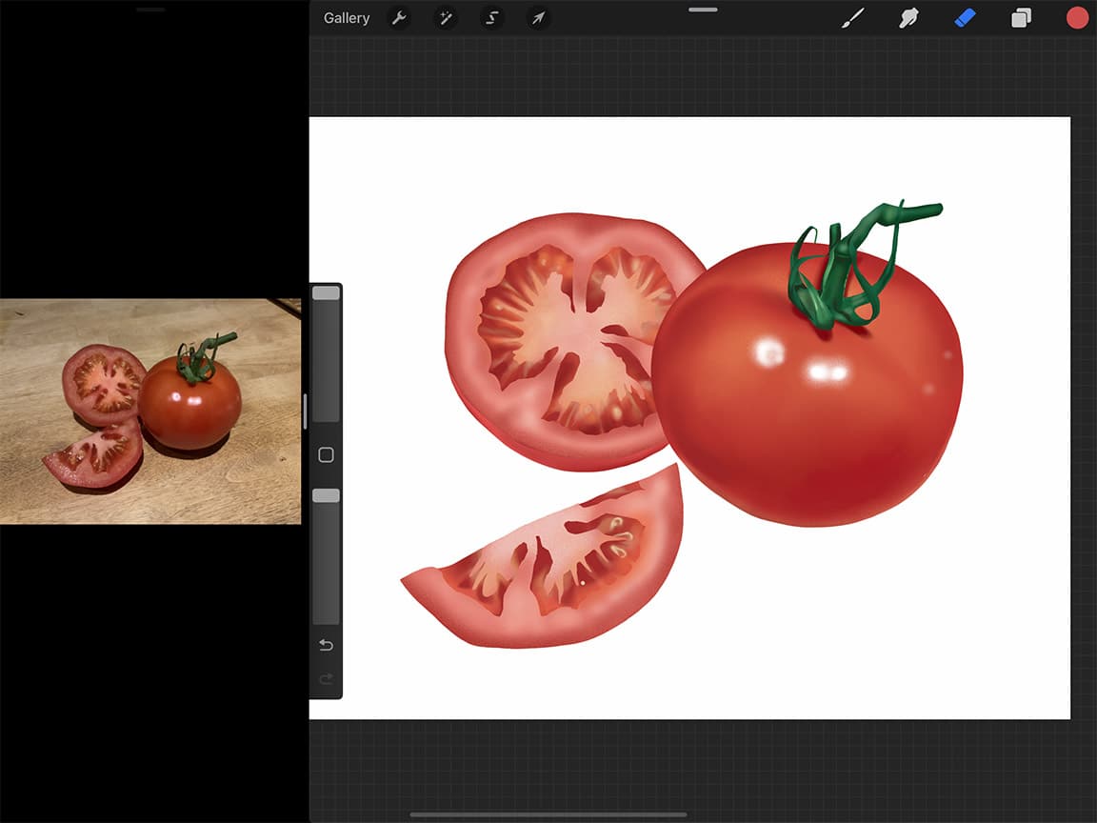1097x823 pixels.
Task: Open the active red color swatch
Action: coord(1076,17)
